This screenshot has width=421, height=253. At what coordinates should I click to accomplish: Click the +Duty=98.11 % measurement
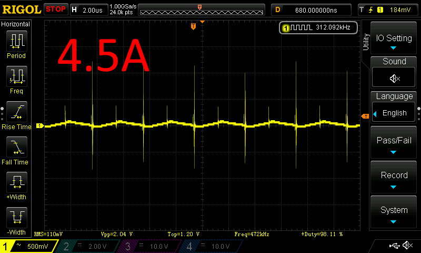coord(322,234)
